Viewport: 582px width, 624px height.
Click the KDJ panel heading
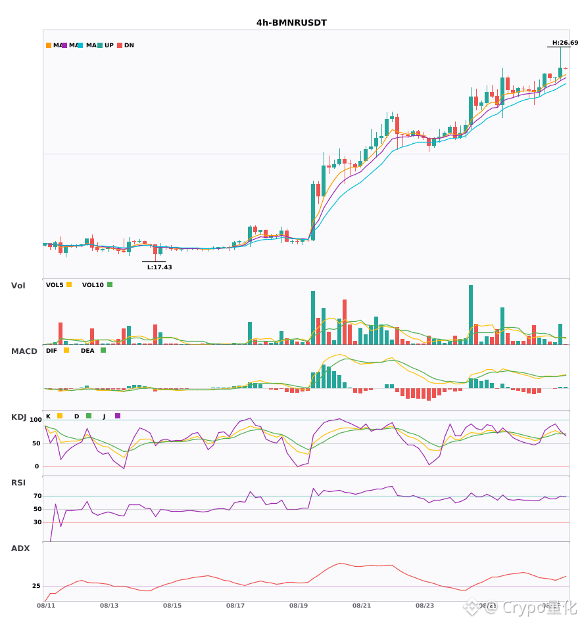tap(18, 417)
